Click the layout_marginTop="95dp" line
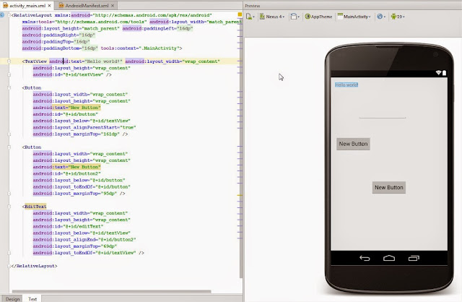The image size is (462, 302). 79,194
